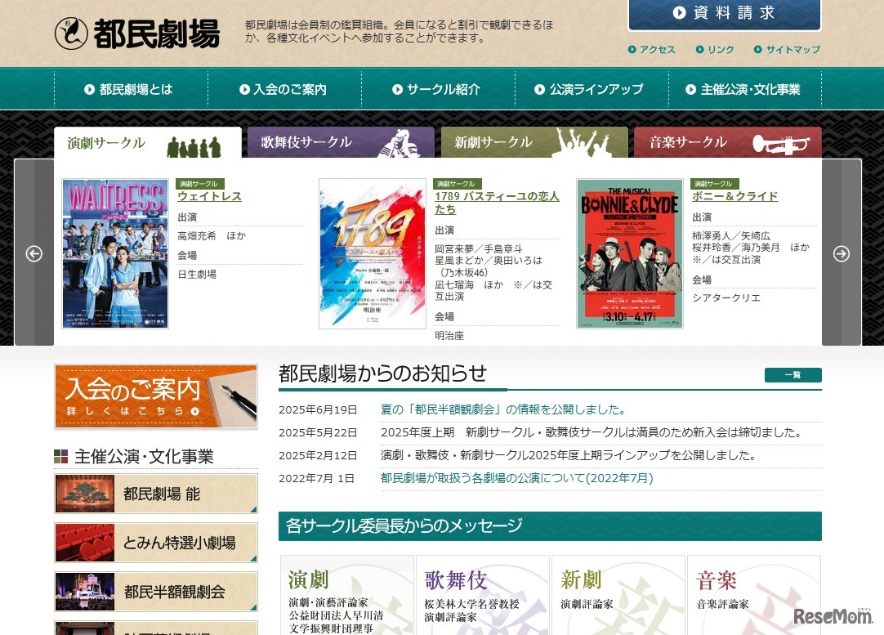Click the trumpet icon on 音楽サークル tab
Viewport: 884px width, 635px height.
781,145
